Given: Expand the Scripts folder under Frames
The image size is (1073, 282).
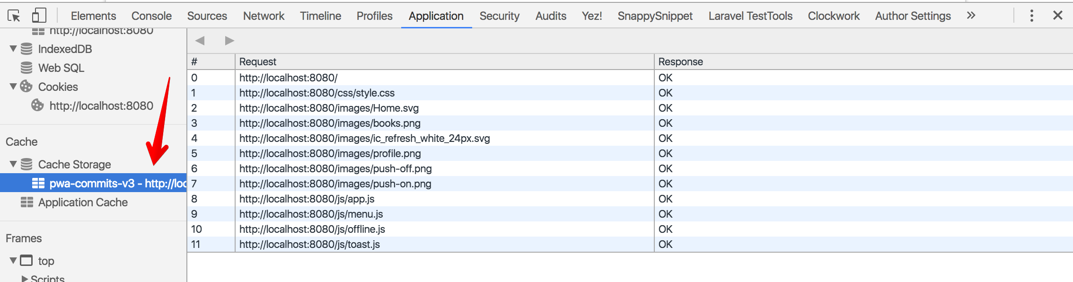Looking at the screenshot, I should (25, 279).
